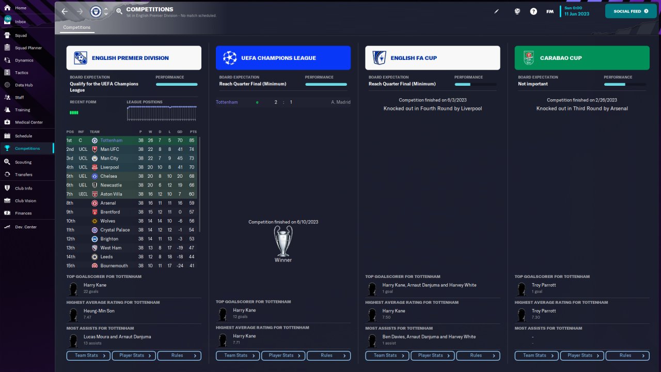Image resolution: width=661 pixels, height=372 pixels.
Task: Open the Carabao Cup header
Action: pos(582,58)
